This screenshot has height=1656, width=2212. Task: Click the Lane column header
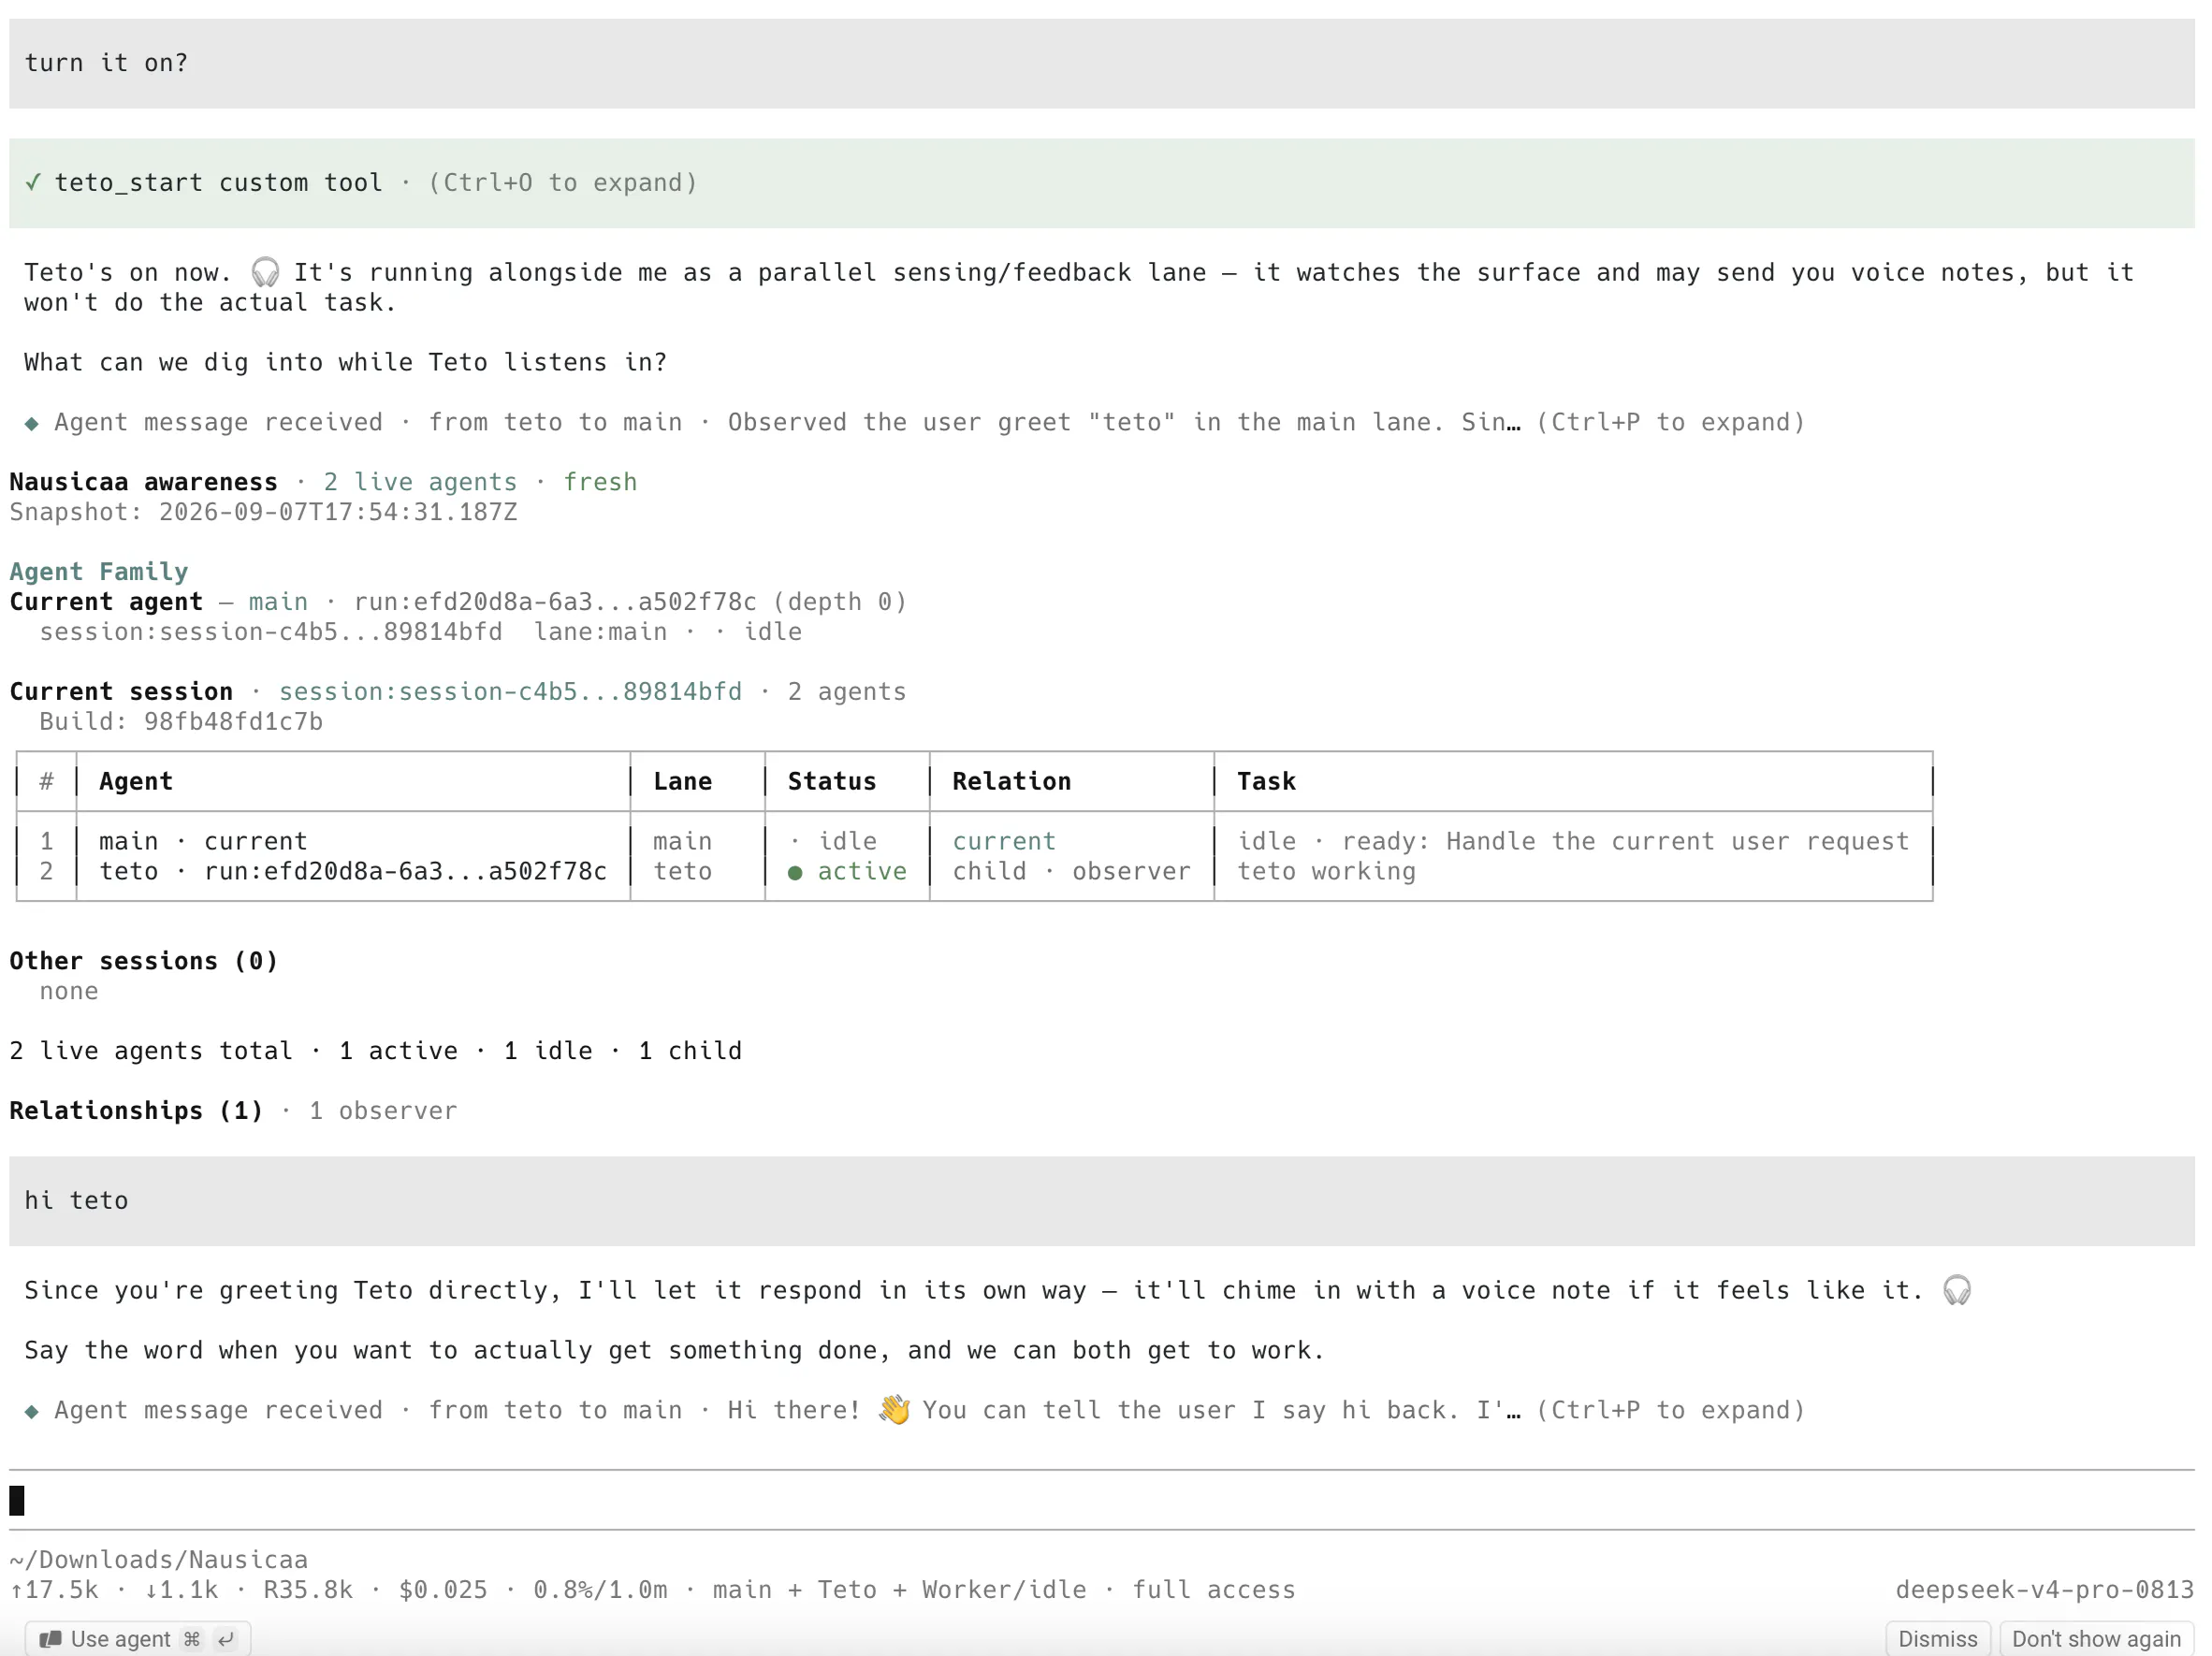(683, 782)
